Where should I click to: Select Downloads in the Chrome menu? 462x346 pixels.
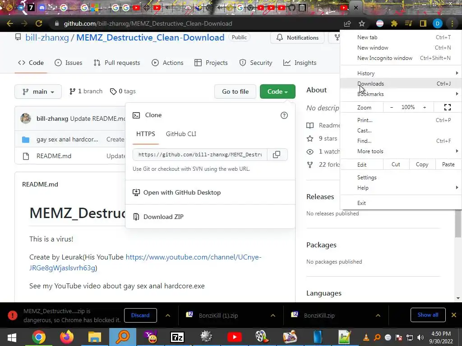click(401, 83)
